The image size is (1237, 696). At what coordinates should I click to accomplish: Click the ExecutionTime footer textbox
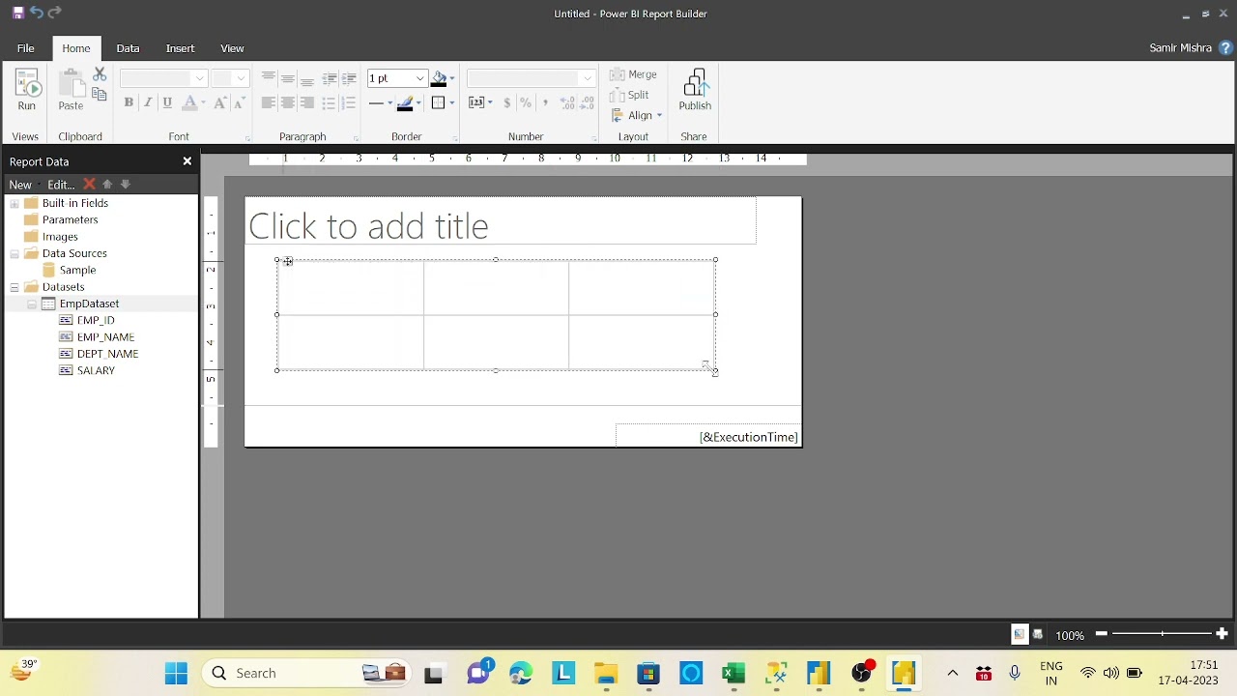[708, 436]
